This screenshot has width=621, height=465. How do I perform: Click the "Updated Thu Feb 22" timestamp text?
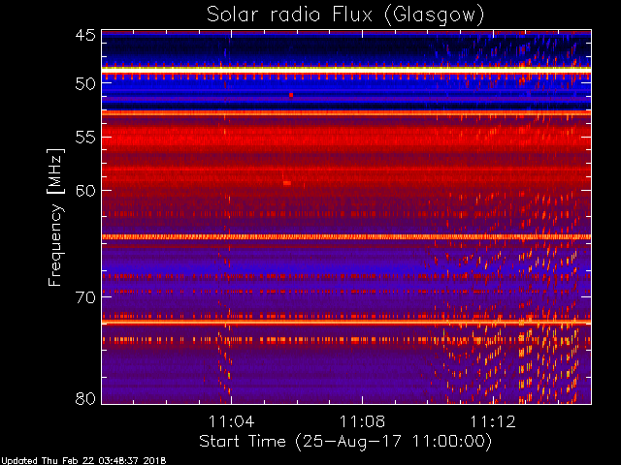pyautogui.click(x=83, y=461)
